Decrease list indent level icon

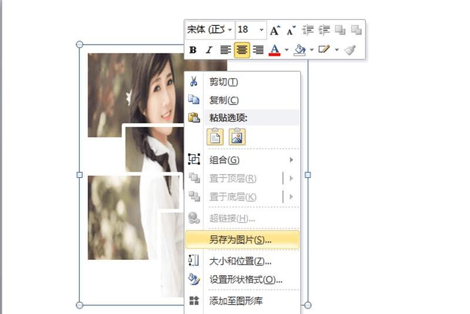click(x=308, y=30)
